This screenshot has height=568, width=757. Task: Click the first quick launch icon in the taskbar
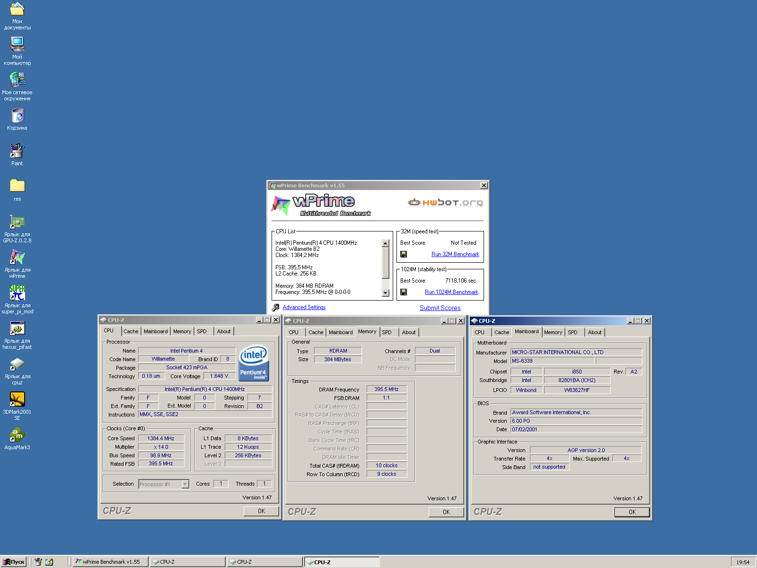coord(38,562)
